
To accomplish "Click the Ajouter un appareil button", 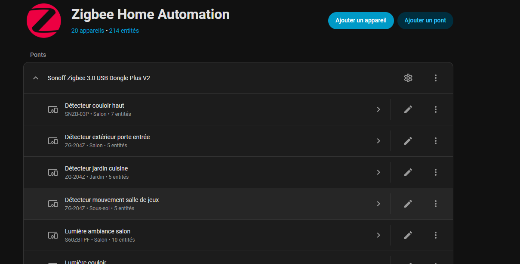I will pyautogui.click(x=361, y=20).
